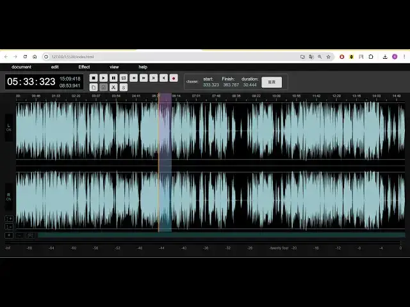Click the -44 mark on the level meter
The height and width of the screenshot is (307, 410).
161,248
